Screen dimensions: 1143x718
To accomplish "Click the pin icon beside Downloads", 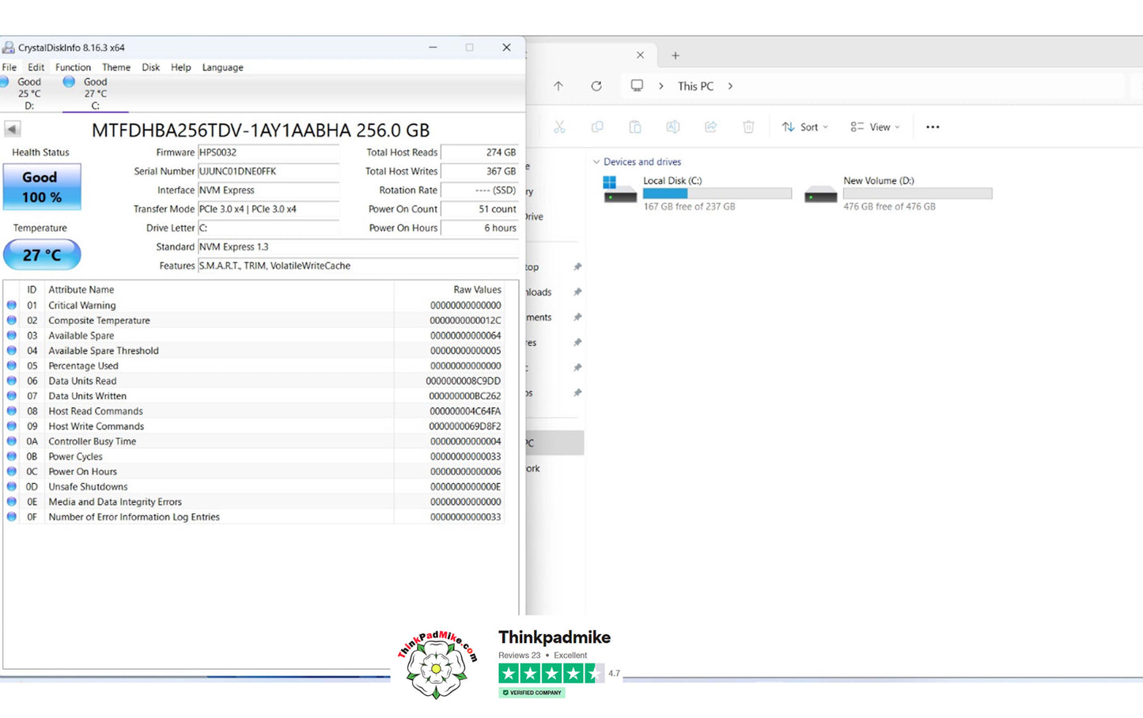I will (577, 292).
